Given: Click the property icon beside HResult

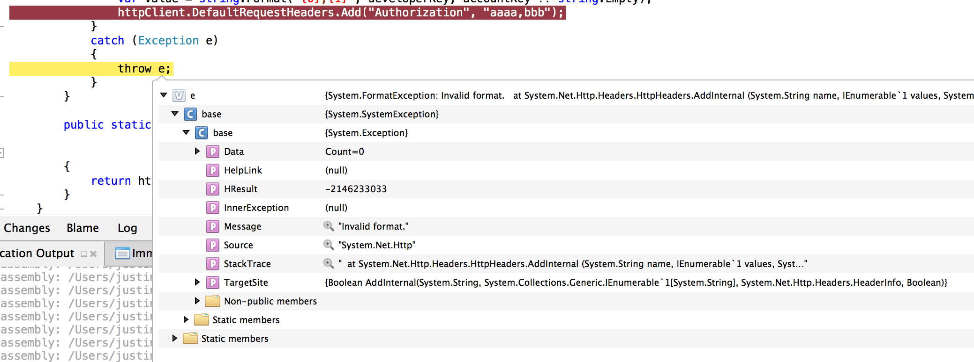Looking at the screenshot, I should point(213,188).
